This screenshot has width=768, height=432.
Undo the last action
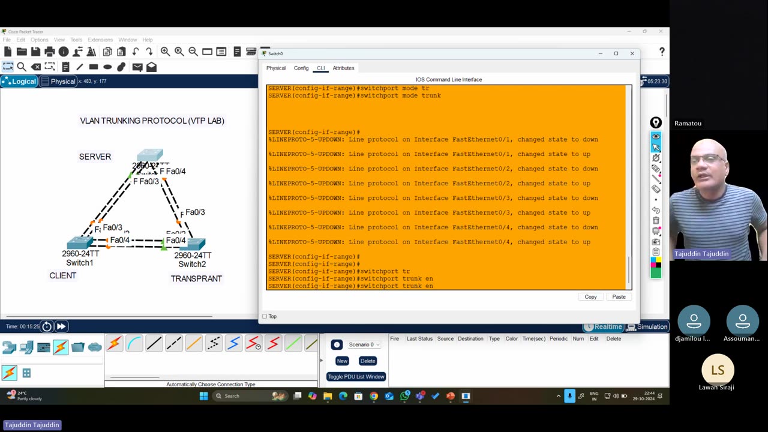[136, 52]
